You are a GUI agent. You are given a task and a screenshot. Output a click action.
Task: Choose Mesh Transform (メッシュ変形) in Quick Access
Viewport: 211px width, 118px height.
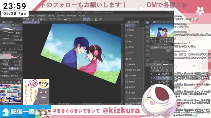tap(134, 76)
